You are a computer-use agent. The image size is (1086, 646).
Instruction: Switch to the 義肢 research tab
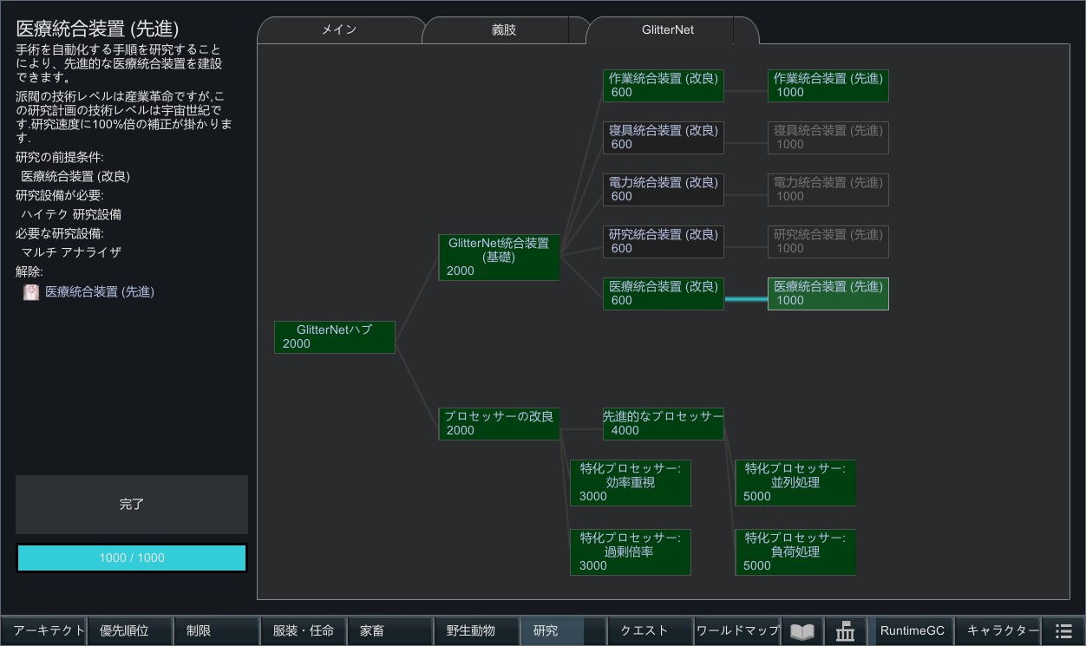(x=503, y=29)
